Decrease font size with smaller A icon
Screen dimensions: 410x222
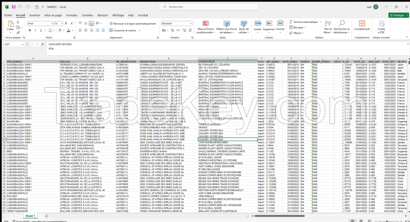[x=72, y=23]
